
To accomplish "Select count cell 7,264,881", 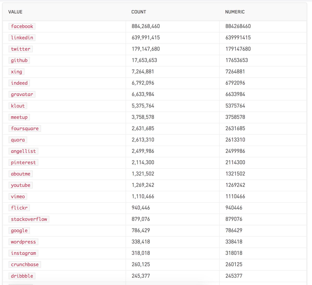I will 143,72.
